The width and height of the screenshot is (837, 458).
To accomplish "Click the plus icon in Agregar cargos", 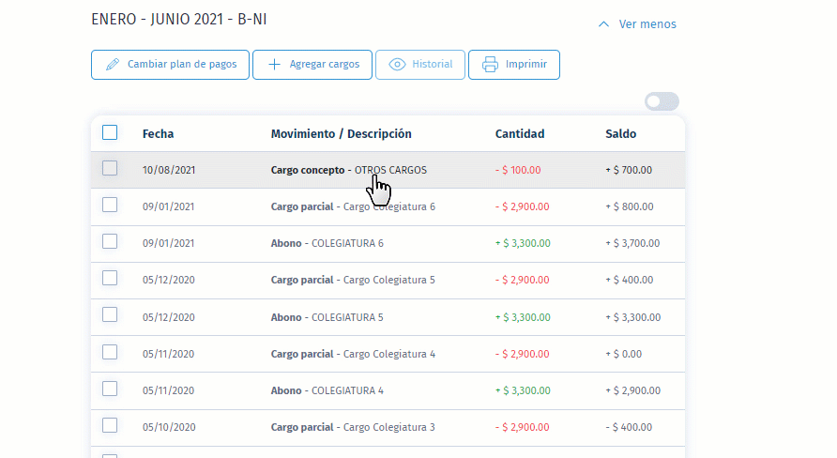I will [274, 65].
